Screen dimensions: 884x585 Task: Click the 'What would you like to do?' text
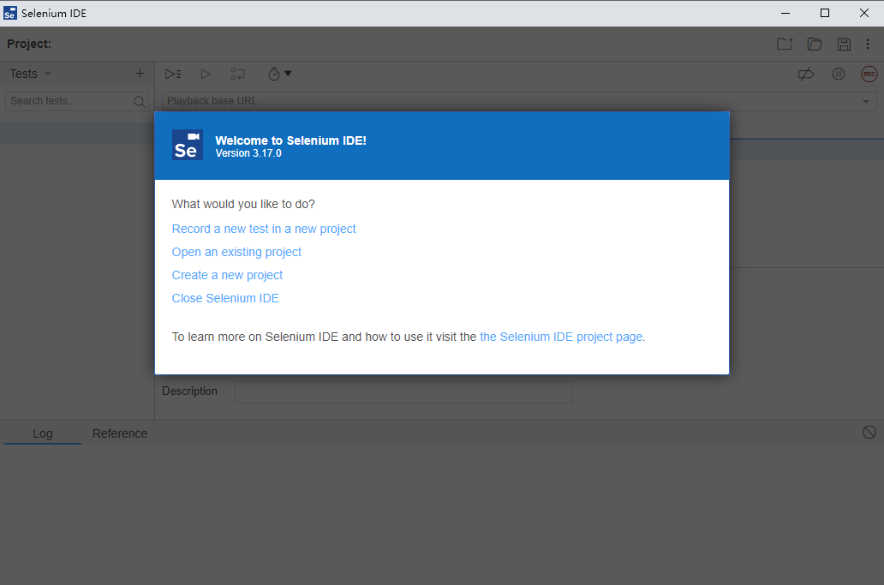click(243, 204)
